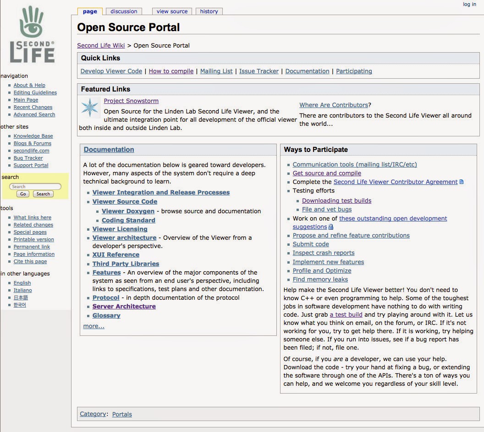Click the Second Life hand logo

point(32,34)
